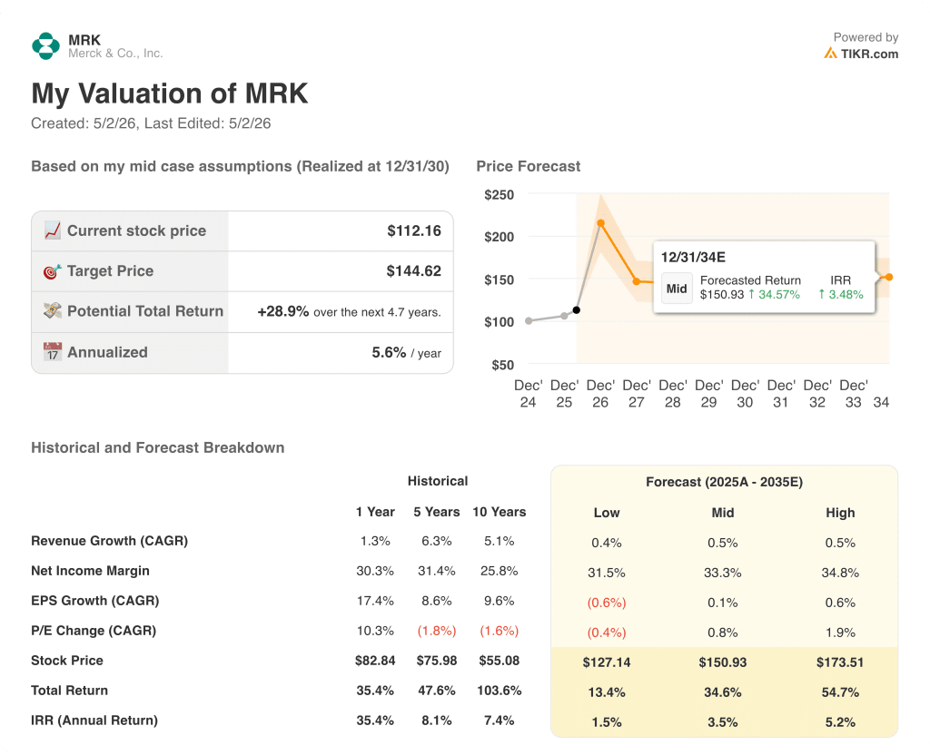
Task: Click the Mid forecast column header
Action: click(x=723, y=513)
